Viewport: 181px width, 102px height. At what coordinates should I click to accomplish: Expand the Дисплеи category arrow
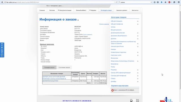click(138, 39)
